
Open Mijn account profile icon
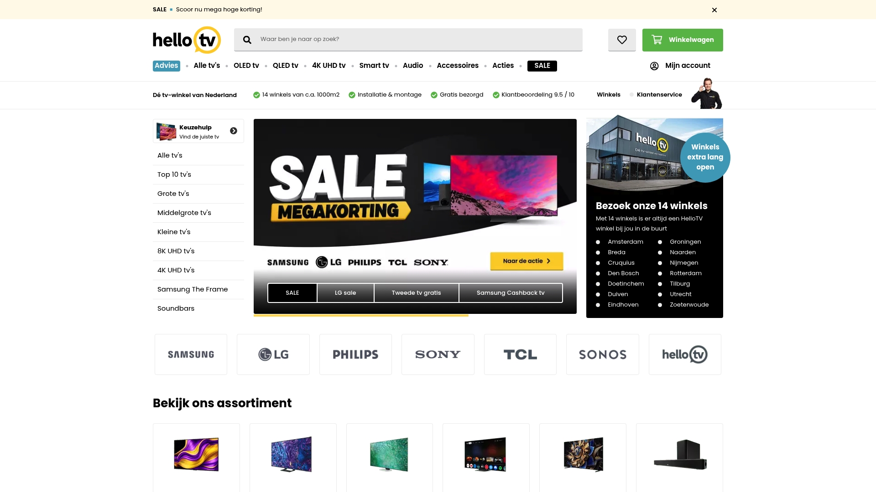(x=654, y=66)
